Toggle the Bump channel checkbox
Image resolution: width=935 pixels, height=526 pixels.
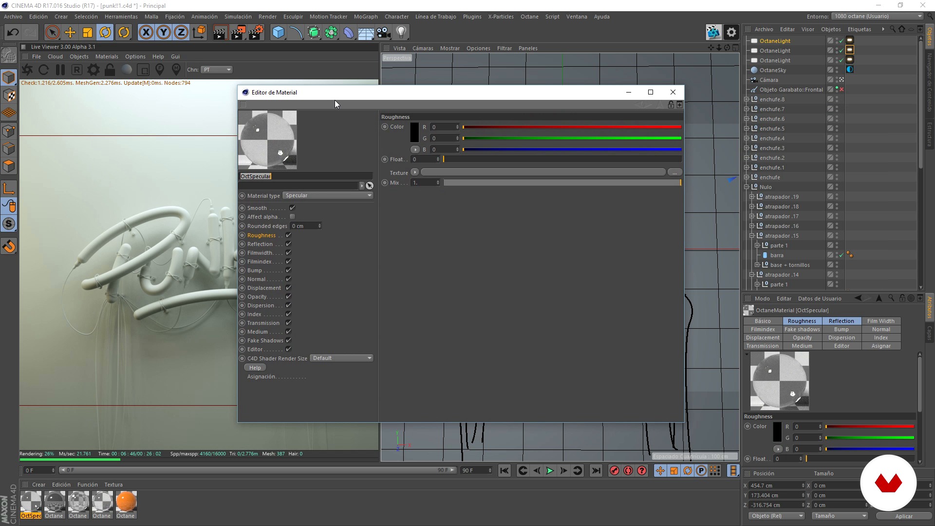(x=288, y=270)
